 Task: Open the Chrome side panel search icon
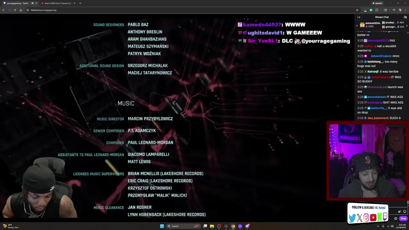pos(385,10)
